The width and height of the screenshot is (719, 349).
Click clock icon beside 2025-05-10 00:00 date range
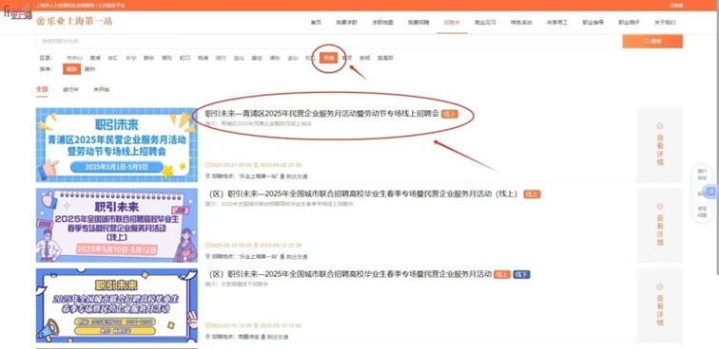pos(207,246)
